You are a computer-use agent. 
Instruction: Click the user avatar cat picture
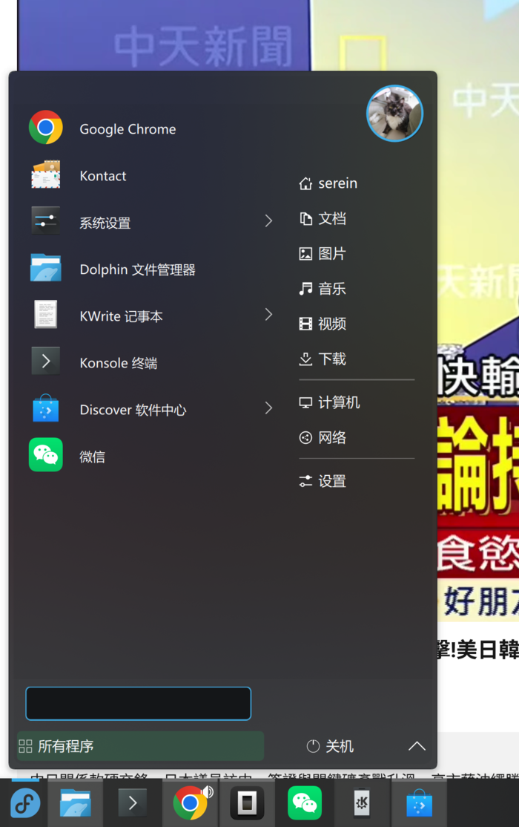(394, 114)
